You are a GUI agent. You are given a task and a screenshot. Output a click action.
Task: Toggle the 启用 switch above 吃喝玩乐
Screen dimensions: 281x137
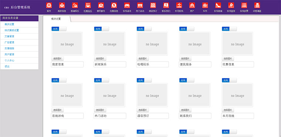[144, 29]
